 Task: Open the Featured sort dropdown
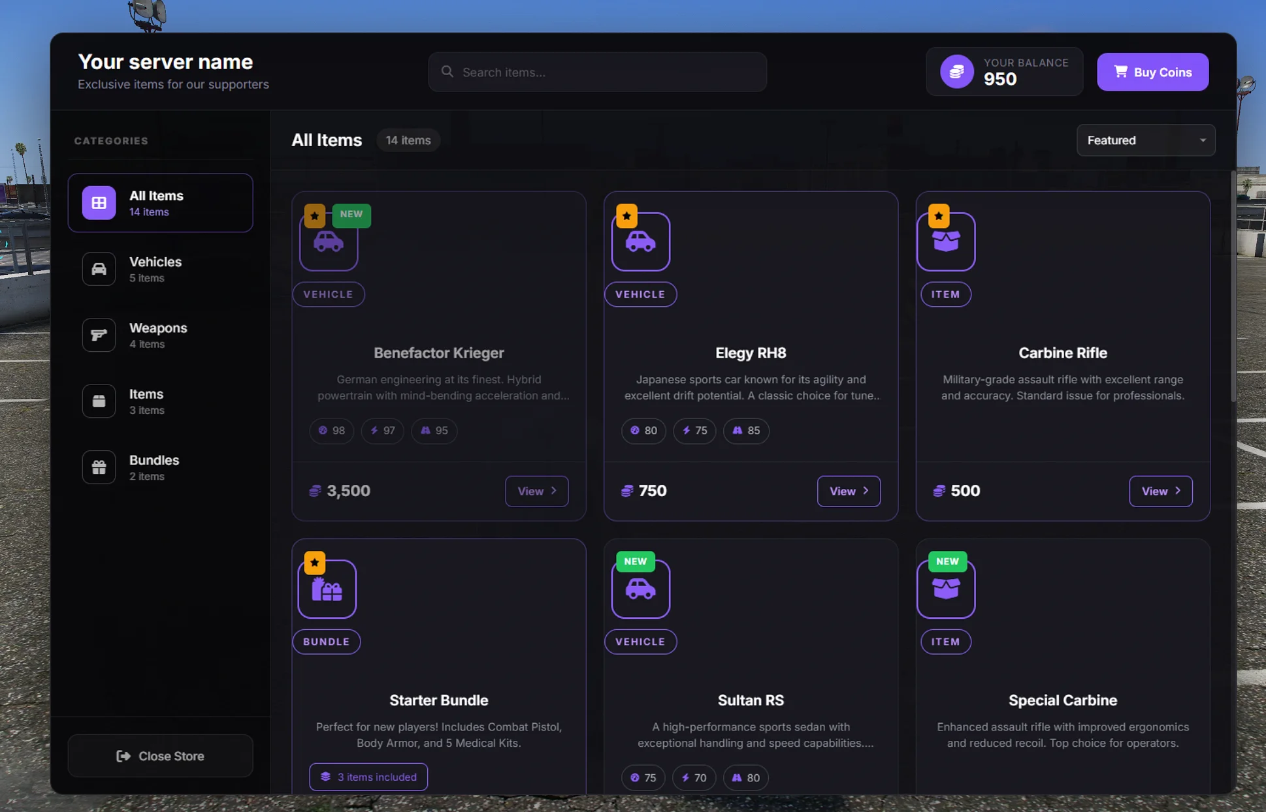tap(1145, 140)
